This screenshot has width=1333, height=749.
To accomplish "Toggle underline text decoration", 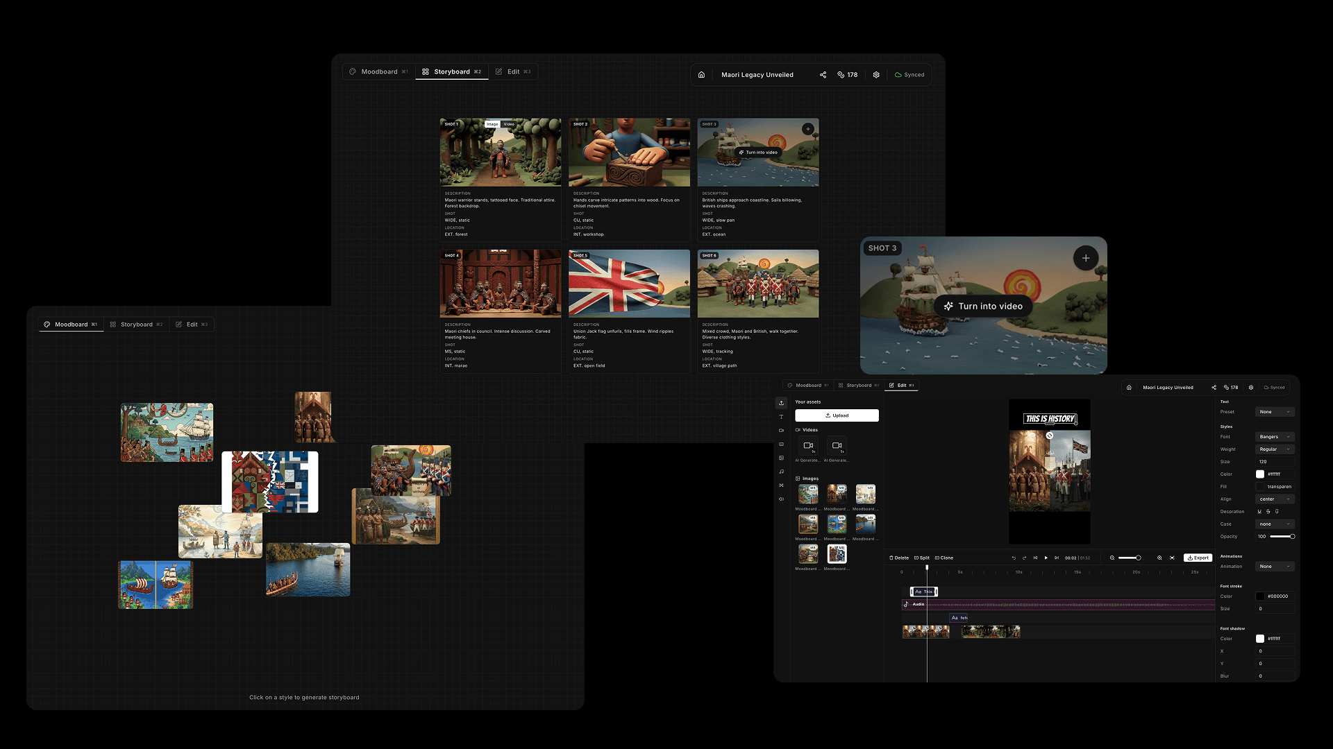I will click(1259, 512).
